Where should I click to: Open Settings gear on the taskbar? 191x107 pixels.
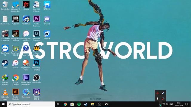106,104
